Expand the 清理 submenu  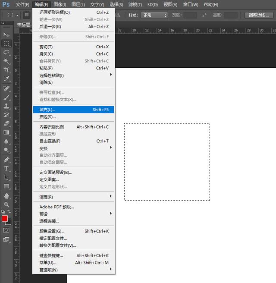73,197
